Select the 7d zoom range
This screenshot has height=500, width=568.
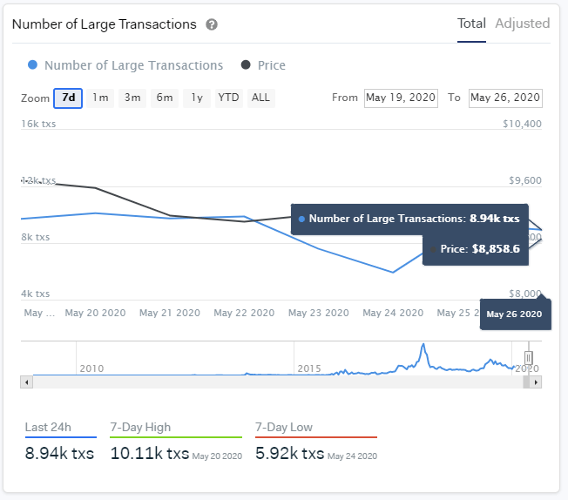[68, 98]
